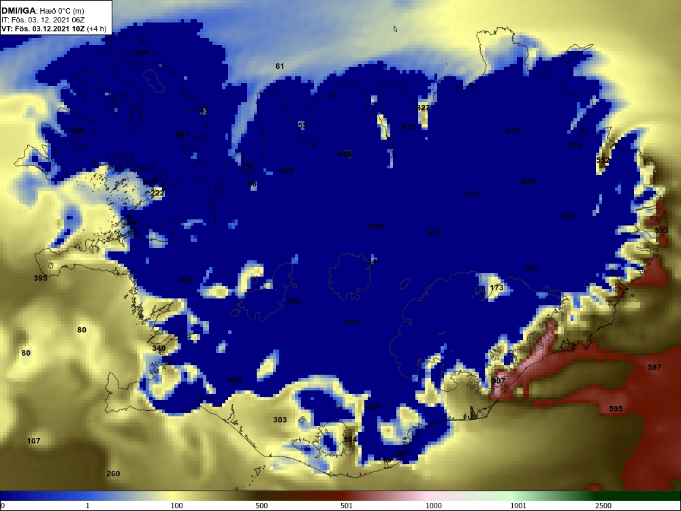Click the legend label 501
This screenshot has height=511, width=681.
click(347, 506)
